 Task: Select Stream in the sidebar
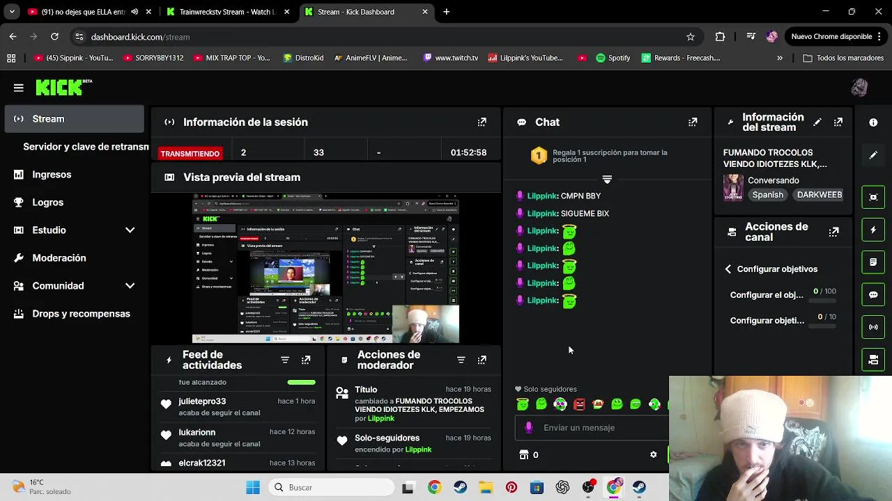pos(74,119)
